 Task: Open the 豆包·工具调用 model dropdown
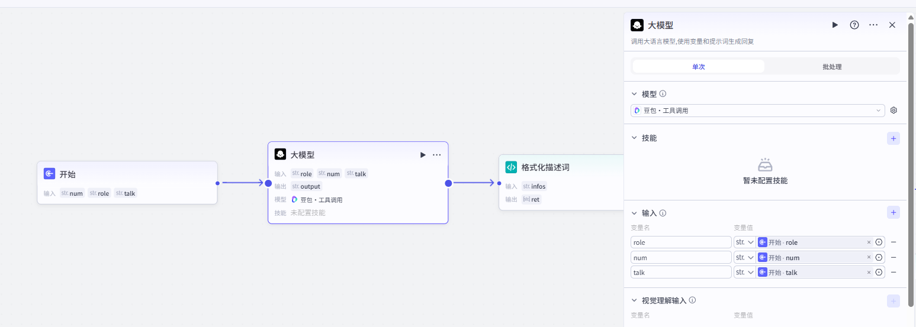(757, 111)
